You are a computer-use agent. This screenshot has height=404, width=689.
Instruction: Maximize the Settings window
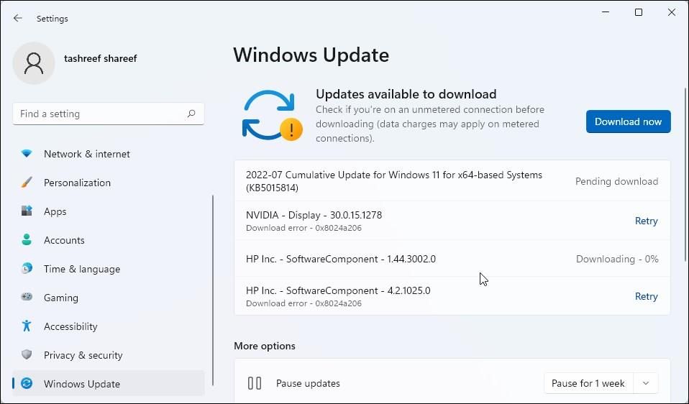coord(639,12)
